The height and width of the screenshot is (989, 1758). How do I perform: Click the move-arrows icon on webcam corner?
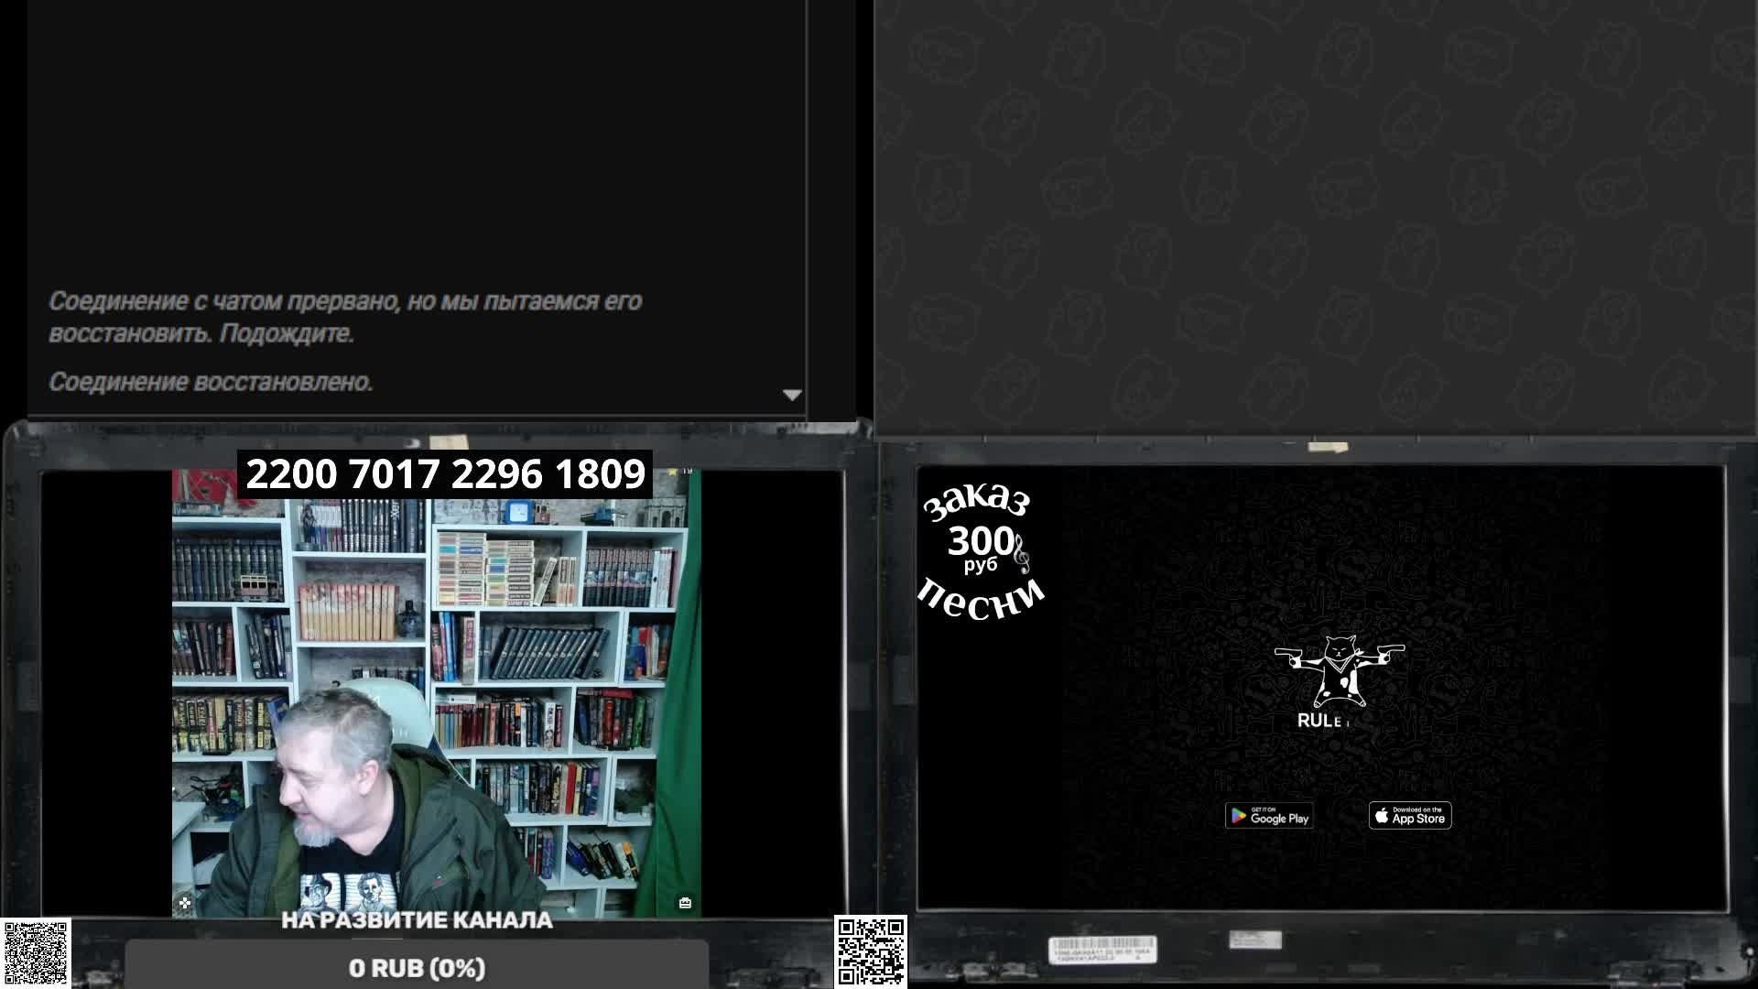coord(185,903)
